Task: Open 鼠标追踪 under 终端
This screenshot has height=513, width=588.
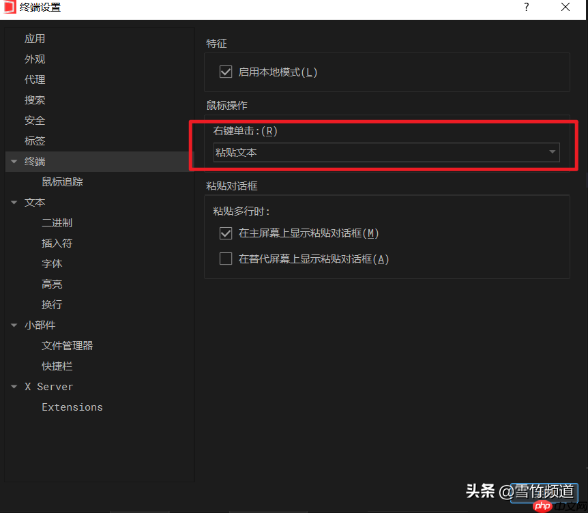Action: pyautogui.click(x=62, y=182)
